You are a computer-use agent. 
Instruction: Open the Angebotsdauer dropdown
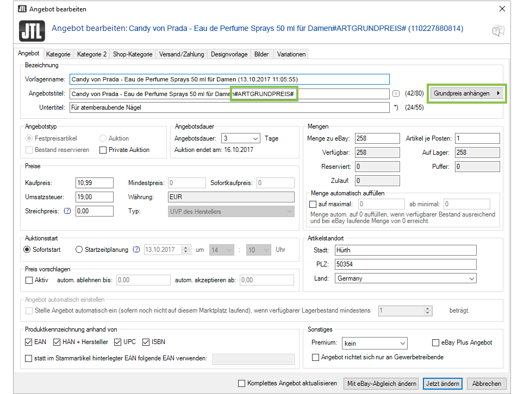click(x=241, y=138)
